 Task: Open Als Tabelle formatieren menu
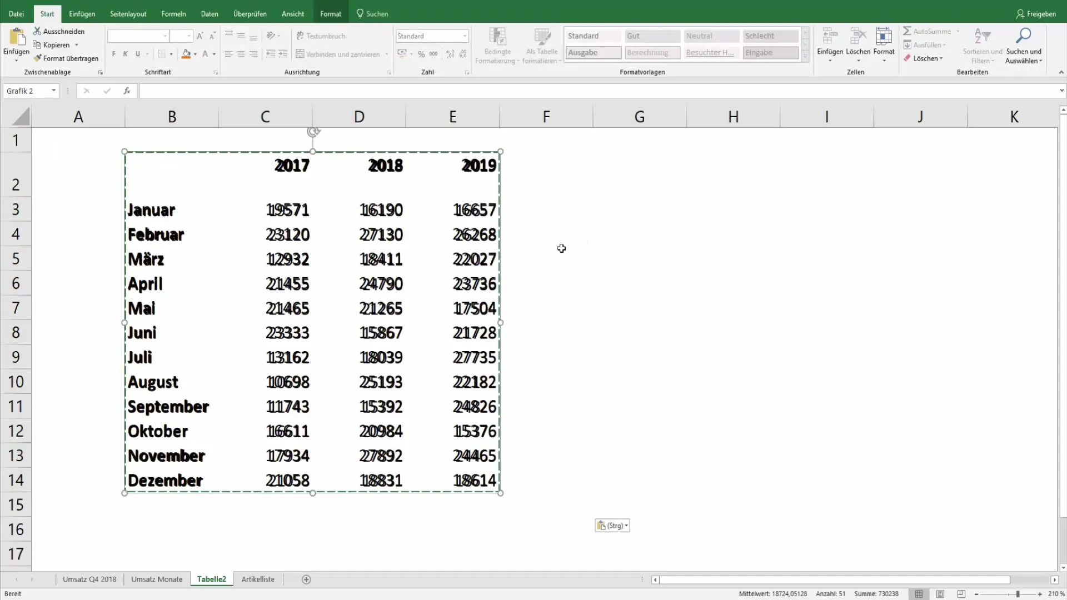coord(541,46)
